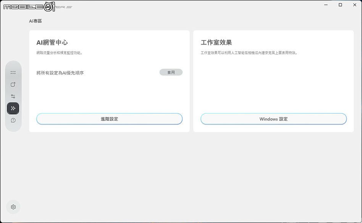Image resolution: width=362 pixels, height=223 pixels.
Task: Open the settings gear icon
Action: 13,207
